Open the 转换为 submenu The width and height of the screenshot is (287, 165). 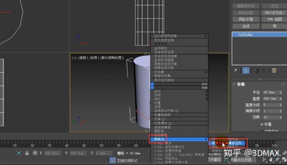pos(179,139)
